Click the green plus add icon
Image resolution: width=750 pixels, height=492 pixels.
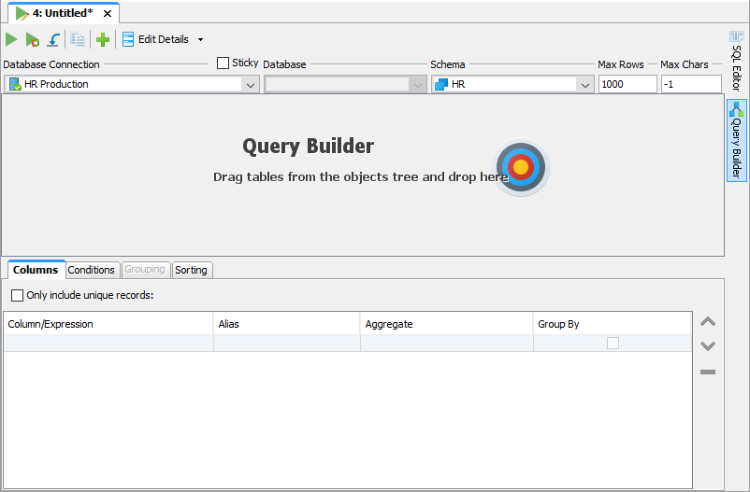[103, 39]
